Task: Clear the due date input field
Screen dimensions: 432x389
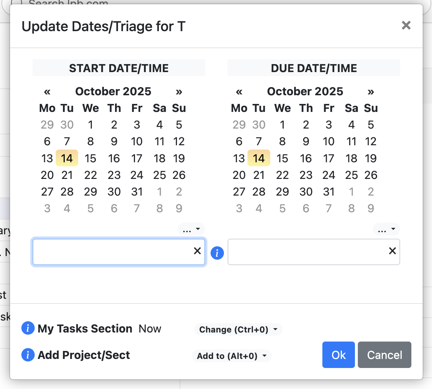Action: pos(392,251)
